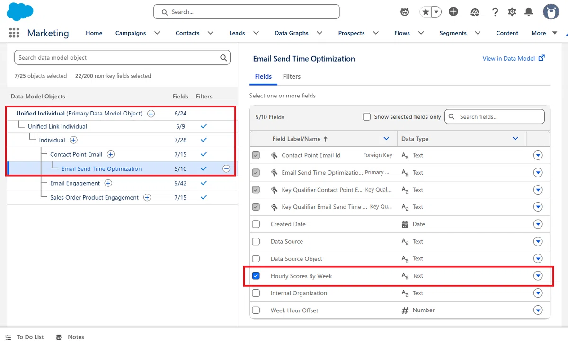Open the Favorites list dropdown arrow
Image resolution: width=568 pixels, height=345 pixels.
click(x=436, y=12)
